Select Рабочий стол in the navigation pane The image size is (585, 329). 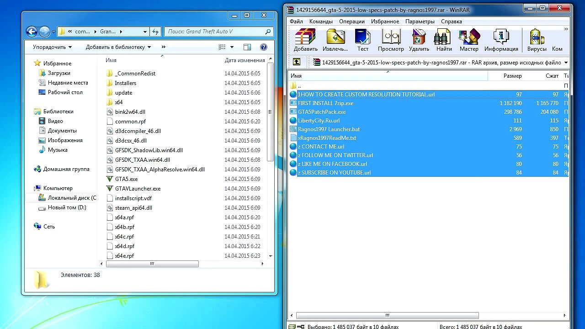pyautogui.click(x=65, y=92)
